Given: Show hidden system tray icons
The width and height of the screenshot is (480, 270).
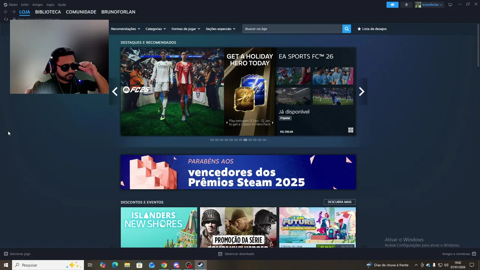Looking at the screenshot, I should point(416,265).
